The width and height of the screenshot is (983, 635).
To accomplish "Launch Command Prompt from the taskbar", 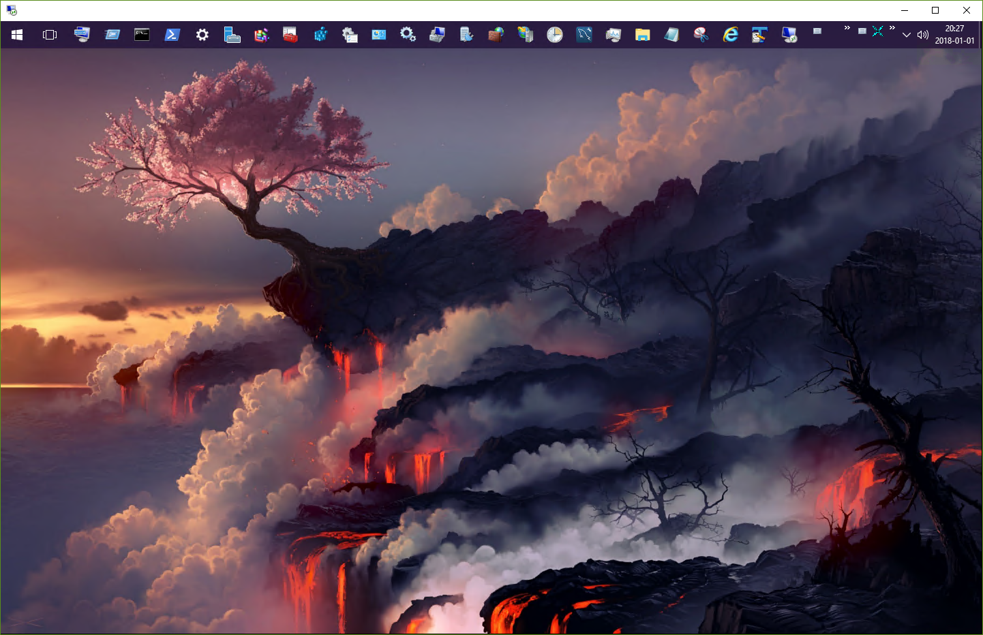I will tap(142, 35).
